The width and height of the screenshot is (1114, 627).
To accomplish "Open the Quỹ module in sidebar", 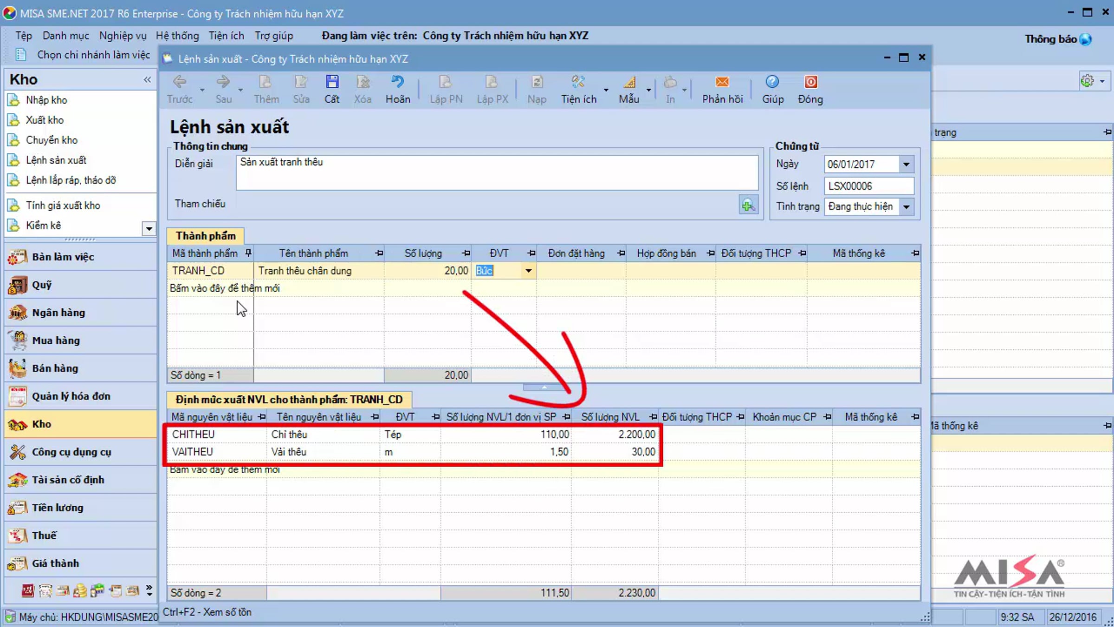I will point(81,285).
